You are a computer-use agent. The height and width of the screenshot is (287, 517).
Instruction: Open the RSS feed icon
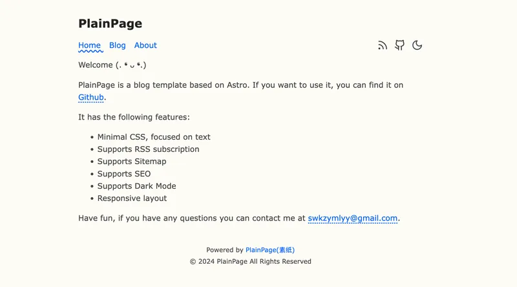(383, 45)
